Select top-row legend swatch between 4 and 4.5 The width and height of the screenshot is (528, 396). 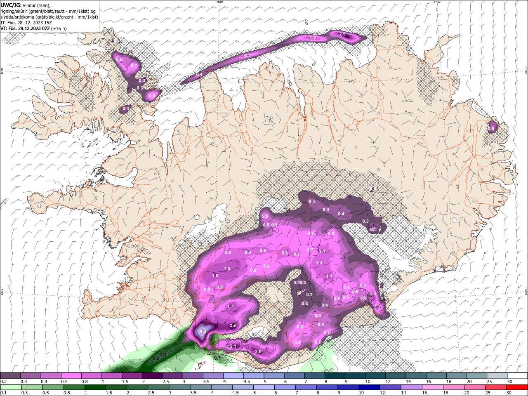(233, 375)
